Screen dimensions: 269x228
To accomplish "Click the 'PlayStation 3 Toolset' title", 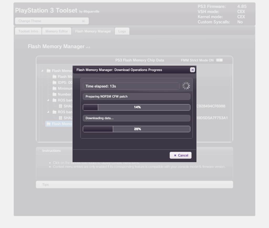I will [x=46, y=10].
